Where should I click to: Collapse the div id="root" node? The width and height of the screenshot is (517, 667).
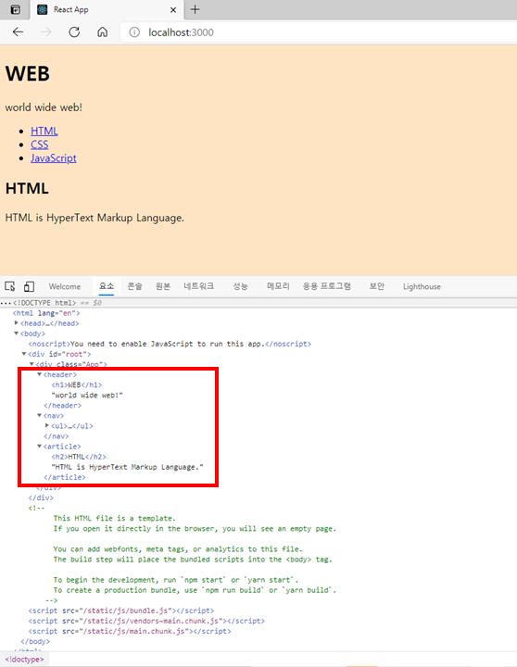(24, 354)
